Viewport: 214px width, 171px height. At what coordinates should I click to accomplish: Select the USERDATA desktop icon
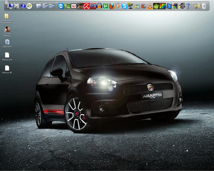[7, 43]
